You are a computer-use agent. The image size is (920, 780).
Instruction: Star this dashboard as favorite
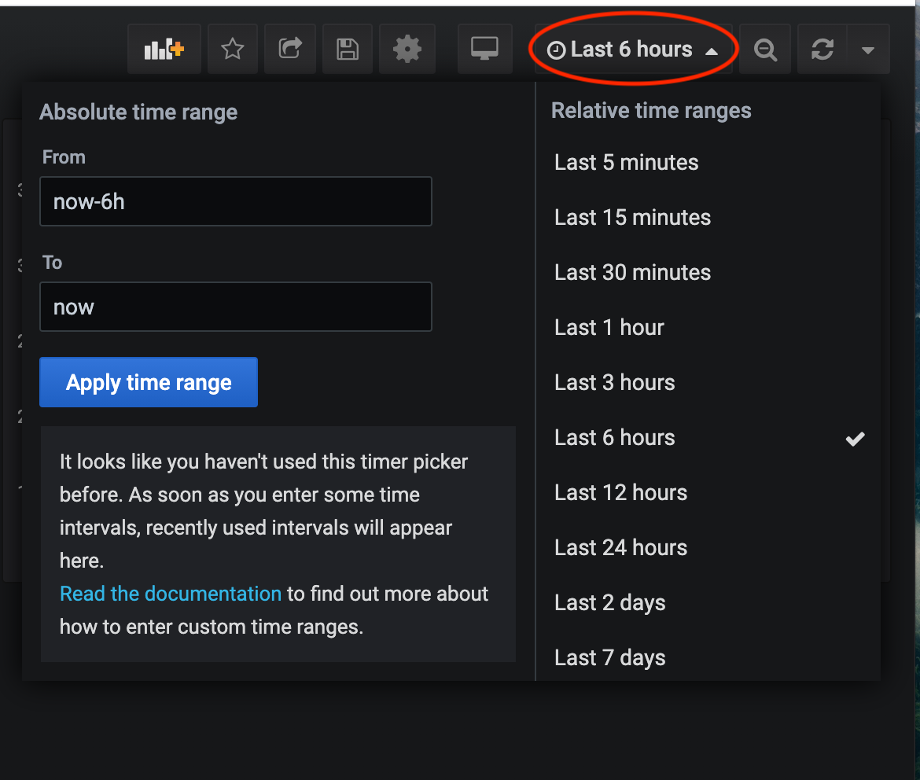pyautogui.click(x=232, y=50)
